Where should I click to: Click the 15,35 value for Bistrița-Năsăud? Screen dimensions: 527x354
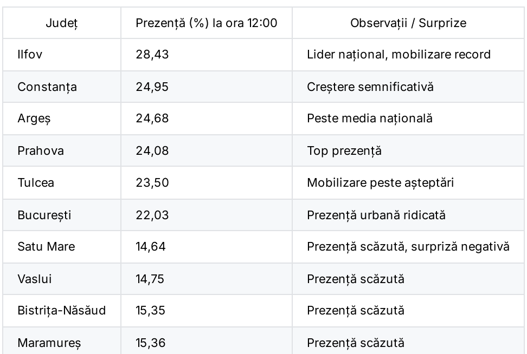coord(150,310)
